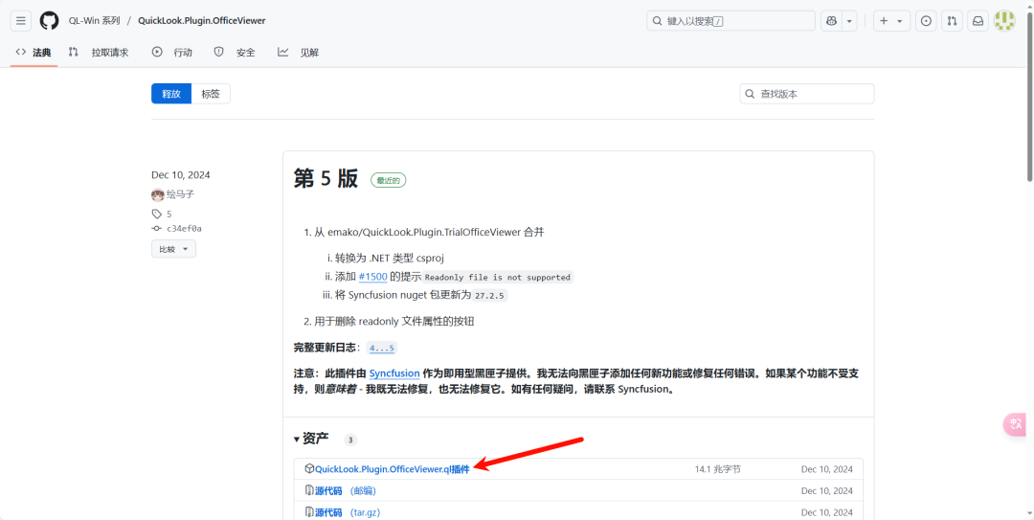1034x520 pixels.
Task: Expand the Copilot dropdown arrow
Action: tap(849, 20)
